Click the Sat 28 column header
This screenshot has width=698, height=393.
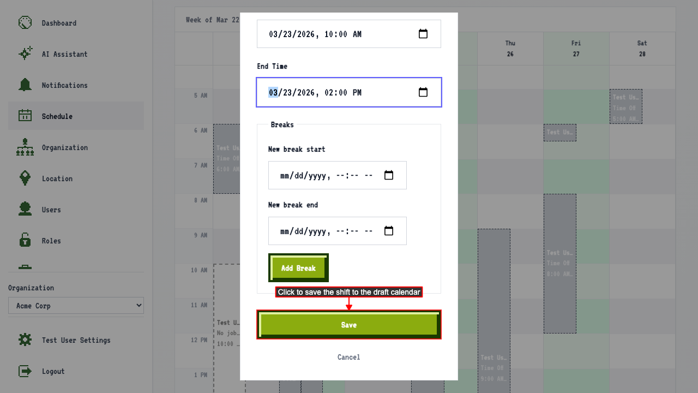pyautogui.click(x=642, y=49)
